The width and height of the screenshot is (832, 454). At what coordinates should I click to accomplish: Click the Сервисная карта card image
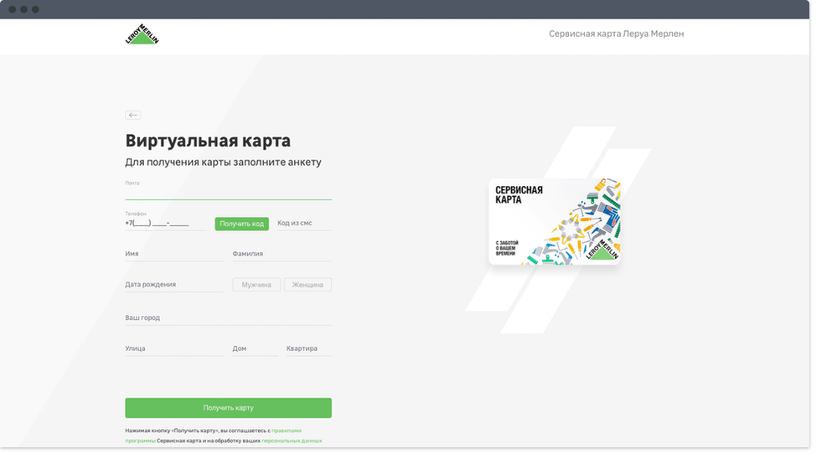coord(555,222)
